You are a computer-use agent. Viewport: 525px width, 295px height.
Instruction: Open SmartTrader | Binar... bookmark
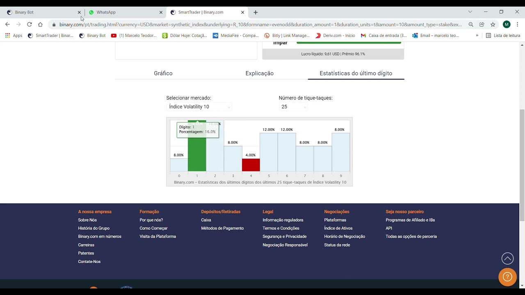tap(50, 36)
